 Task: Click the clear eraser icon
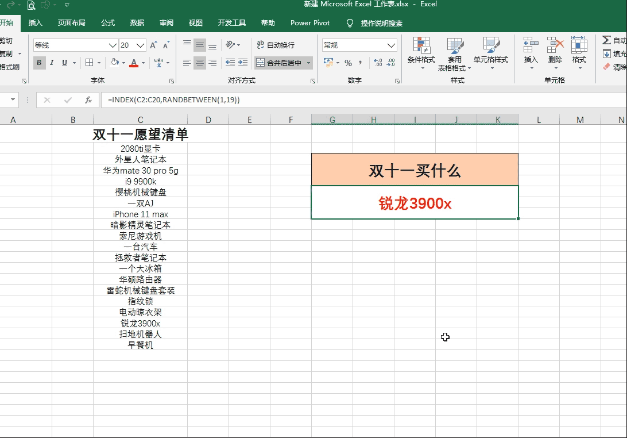pyautogui.click(x=606, y=67)
